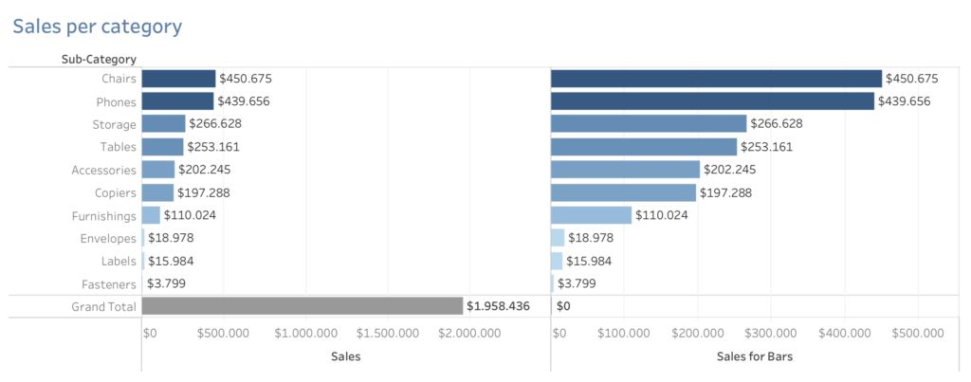Viewport: 971px width, 382px height.
Task: Select the Furnishings bar in the right chart
Action: [591, 215]
